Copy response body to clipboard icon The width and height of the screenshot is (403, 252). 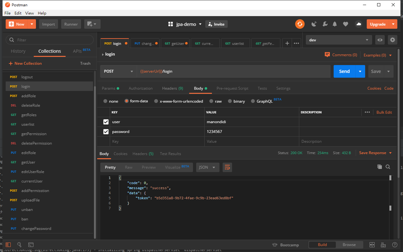tap(380, 167)
